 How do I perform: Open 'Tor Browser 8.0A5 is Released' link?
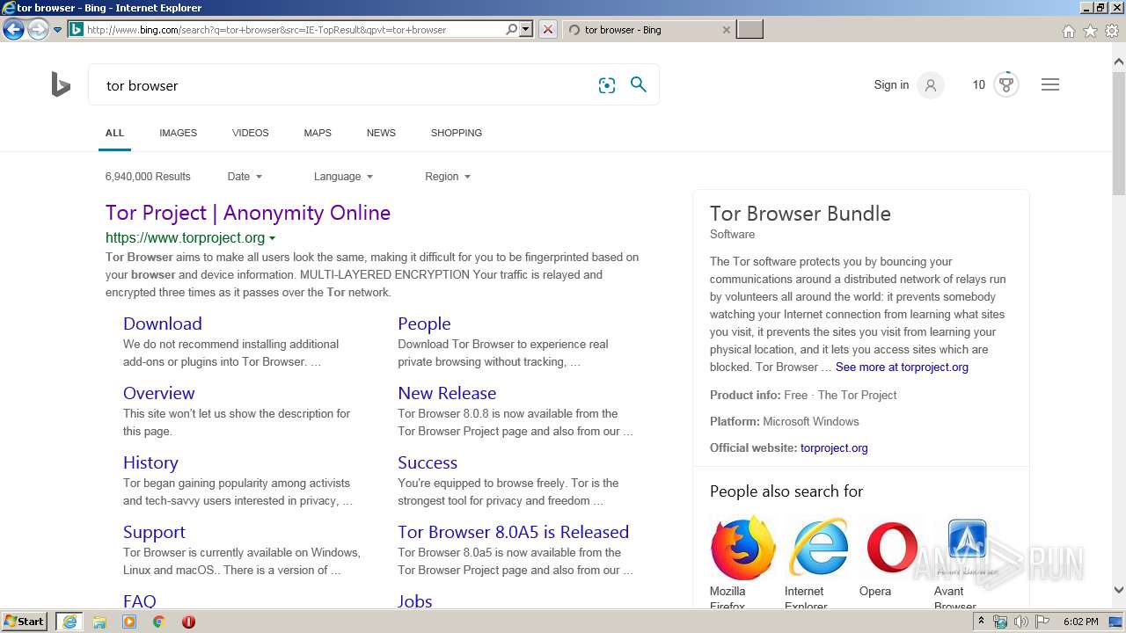pyautogui.click(x=514, y=532)
